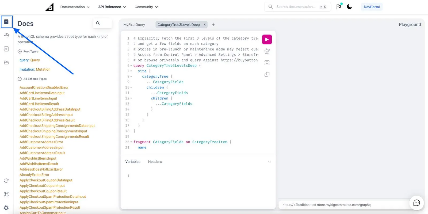Search the Docs with magnifier button
Screen dimensions: 428x214
click(x=98, y=23)
